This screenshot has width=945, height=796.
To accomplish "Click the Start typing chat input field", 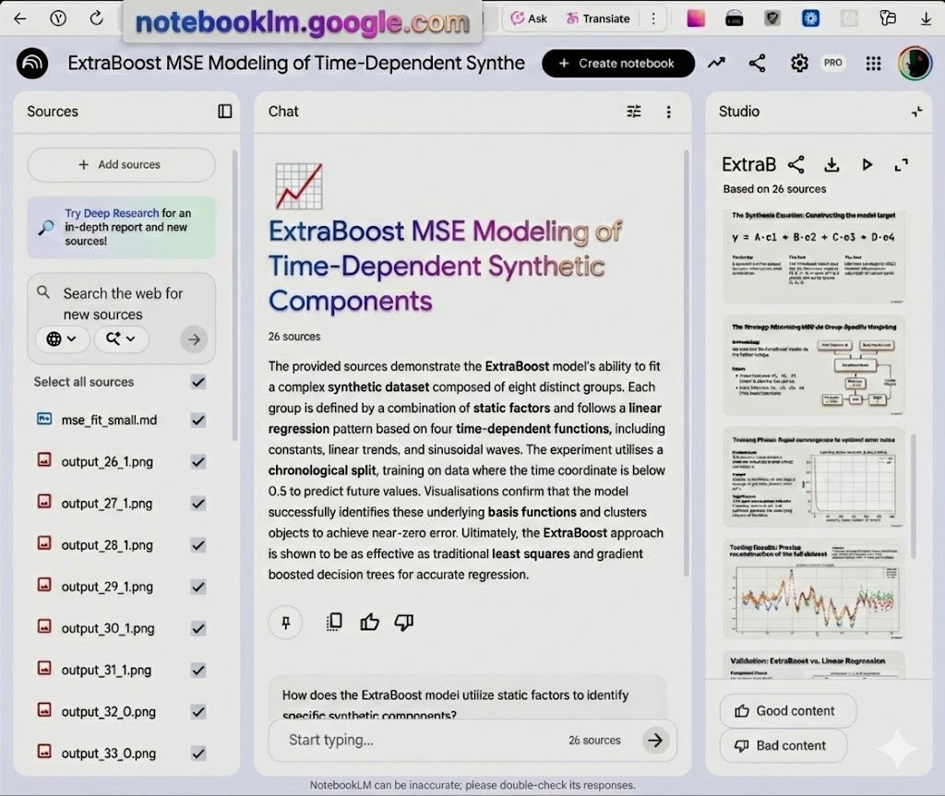I will [x=415, y=740].
